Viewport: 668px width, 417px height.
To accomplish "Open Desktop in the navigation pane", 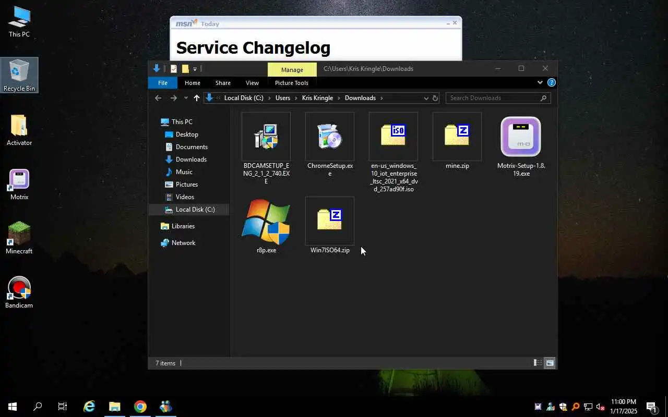I will point(182,134).
